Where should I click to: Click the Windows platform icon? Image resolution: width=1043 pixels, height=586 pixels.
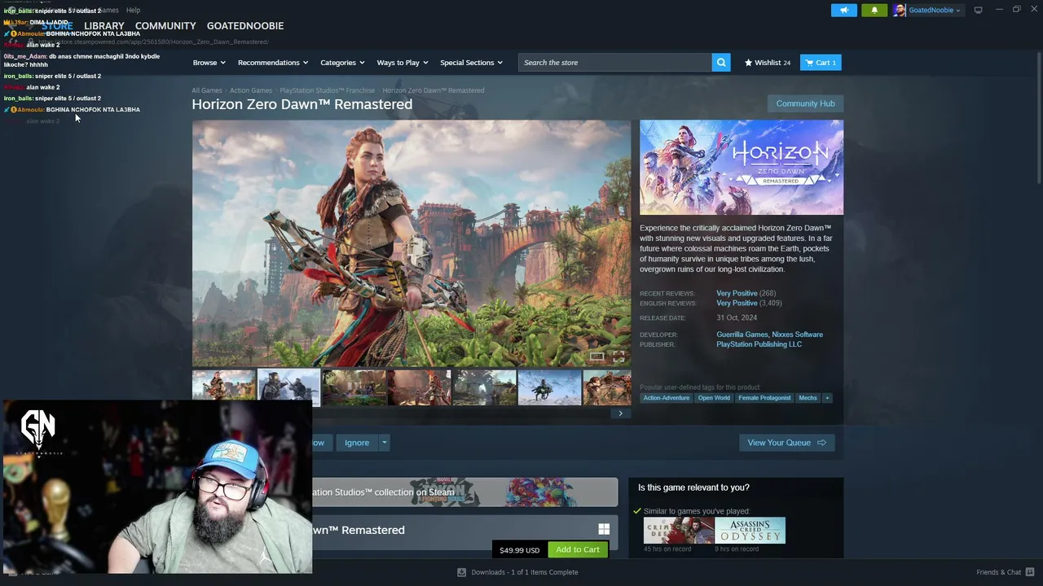(x=604, y=530)
